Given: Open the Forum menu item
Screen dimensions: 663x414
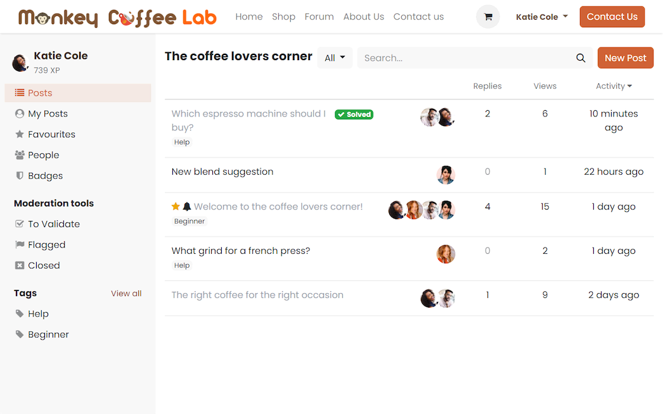Looking at the screenshot, I should coord(319,16).
